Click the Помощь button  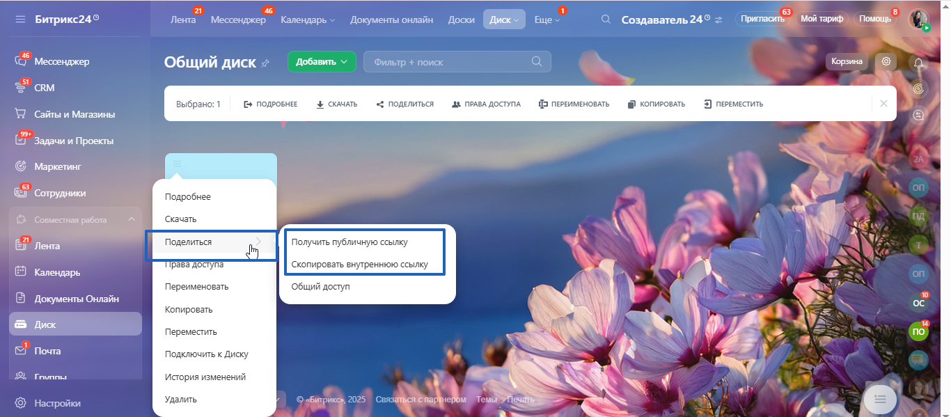(x=875, y=19)
